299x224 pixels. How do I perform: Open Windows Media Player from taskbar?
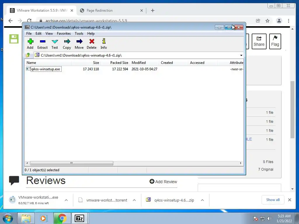[44, 218]
